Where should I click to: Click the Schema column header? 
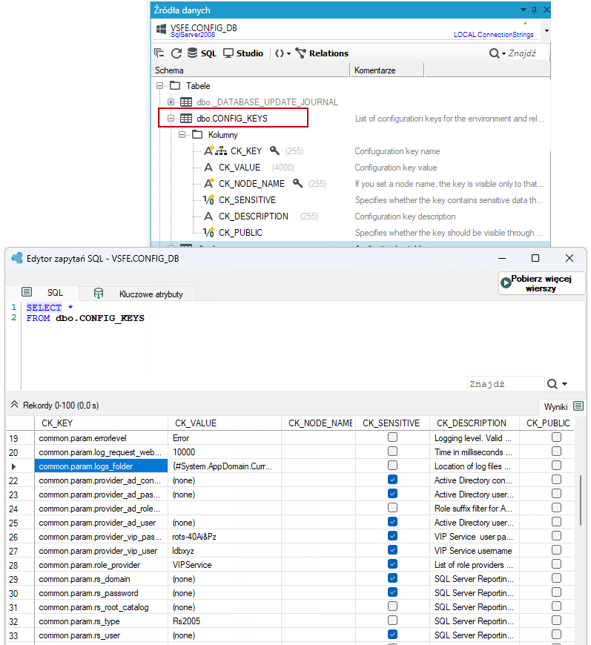pos(251,70)
